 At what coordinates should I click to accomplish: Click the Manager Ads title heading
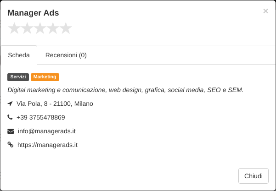point(33,13)
